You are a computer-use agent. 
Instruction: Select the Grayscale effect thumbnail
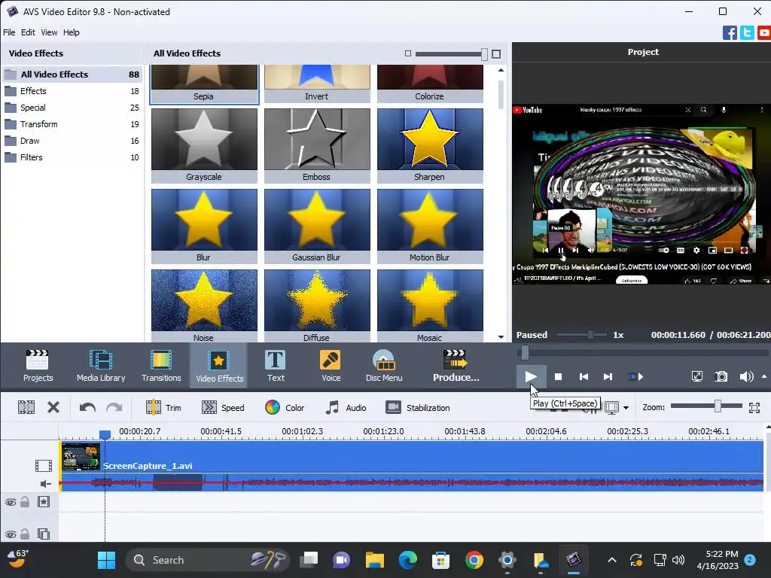(204, 145)
